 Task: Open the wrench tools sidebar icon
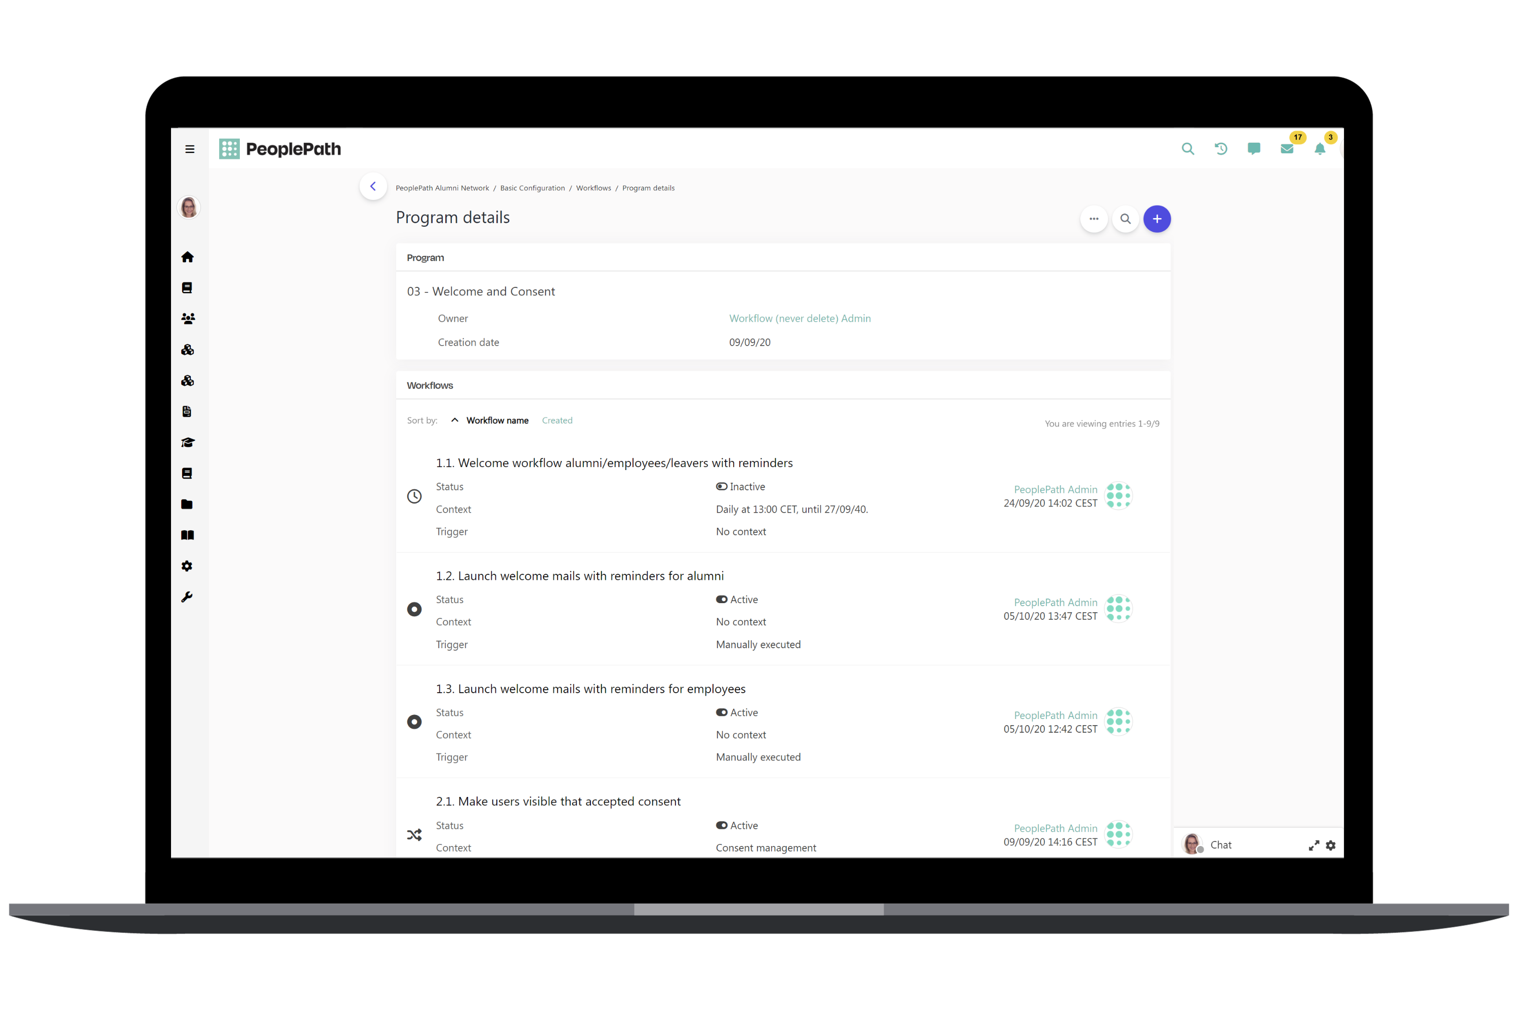(187, 597)
